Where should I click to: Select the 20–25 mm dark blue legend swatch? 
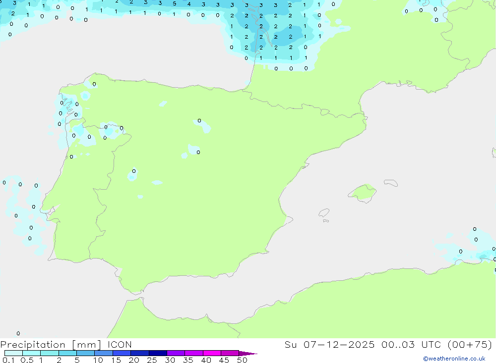139,353
